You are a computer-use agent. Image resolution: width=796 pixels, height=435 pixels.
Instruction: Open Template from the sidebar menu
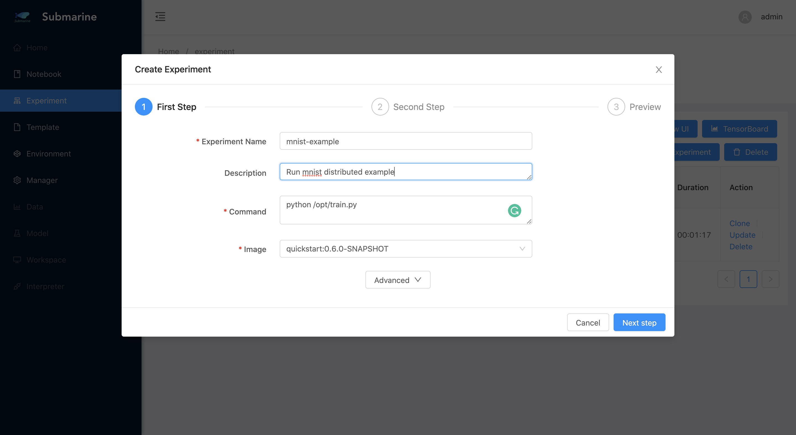43,127
